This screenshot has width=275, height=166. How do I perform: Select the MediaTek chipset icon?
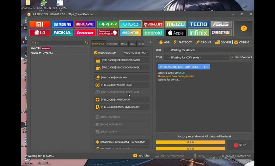130,33
